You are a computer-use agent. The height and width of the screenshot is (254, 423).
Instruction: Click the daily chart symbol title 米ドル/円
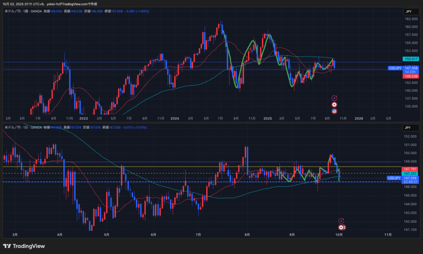coord(12,128)
